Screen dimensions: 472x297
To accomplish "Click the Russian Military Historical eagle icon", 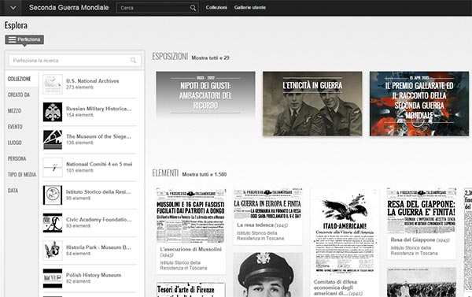I will pos(53,112).
